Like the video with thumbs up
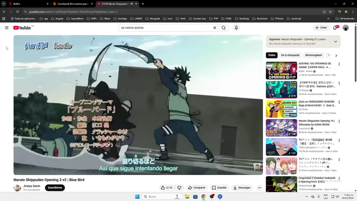 pyautogui.click(x=167, y=188)
